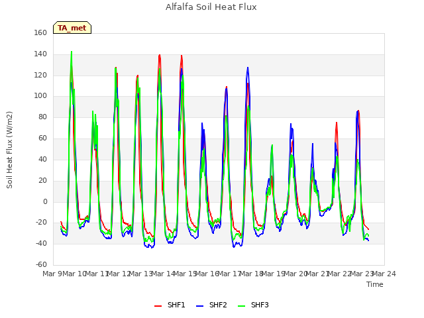This screenshot has width=424, height=318.
Task: Toggle the SHF1 legend entry
Action: 170,305
